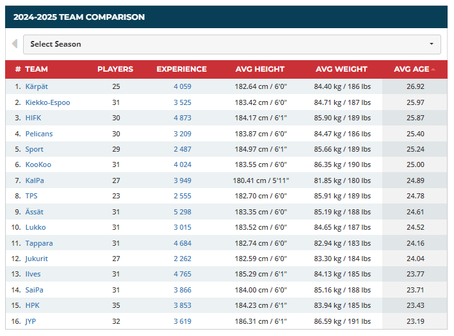Click Sport experience value 2 487
Viewport: 454px width, 336px height.
(182, 149)
